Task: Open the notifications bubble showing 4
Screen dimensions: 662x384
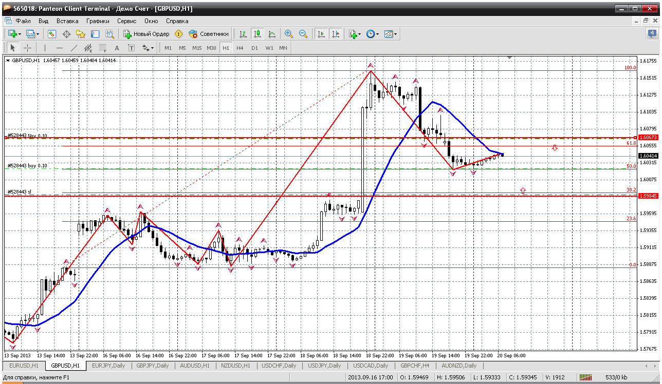Action: [652, 34]
